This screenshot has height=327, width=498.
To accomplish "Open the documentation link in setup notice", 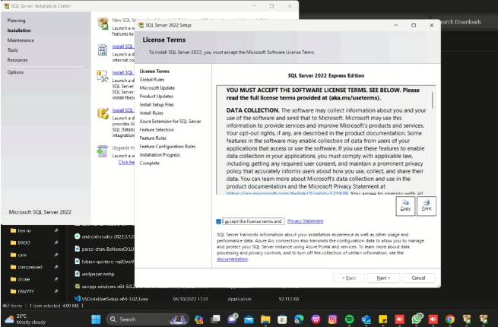I will click(x=232, y=259).
